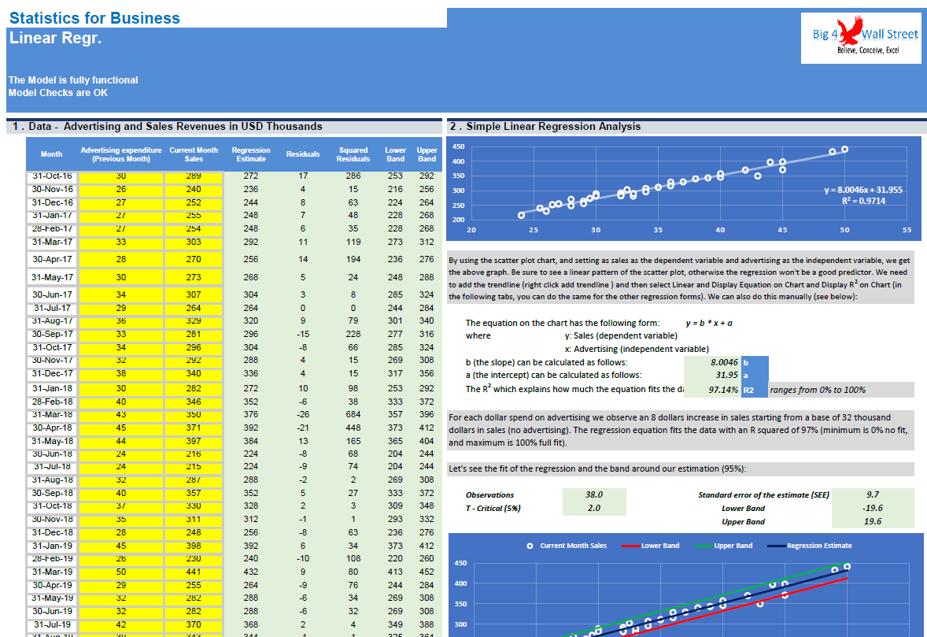Select the Upper Band column header

coord(427,154)
